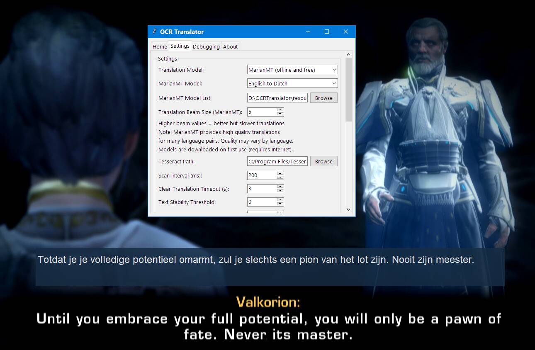The height and width of the screenshot is (350, 535).
Task: Open the Translation Model dropdown
Action: coord(292,70)
